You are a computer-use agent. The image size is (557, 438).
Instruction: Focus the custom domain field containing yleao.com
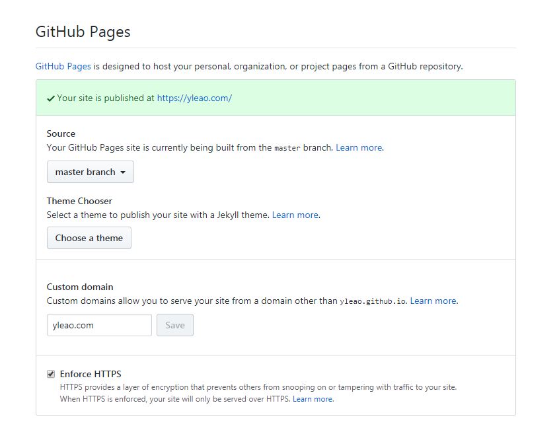click(99, 325)
